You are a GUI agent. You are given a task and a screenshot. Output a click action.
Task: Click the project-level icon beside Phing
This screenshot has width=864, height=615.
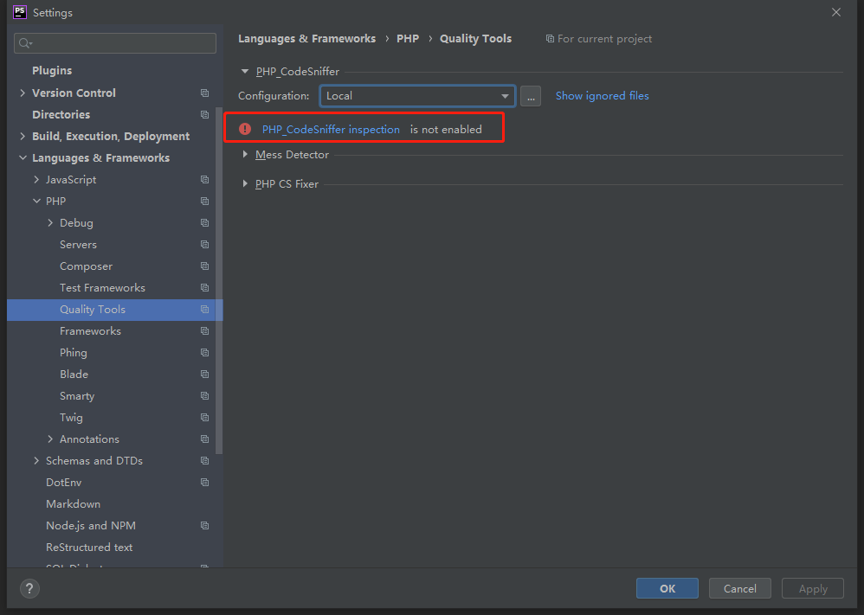tap(205, 352)
